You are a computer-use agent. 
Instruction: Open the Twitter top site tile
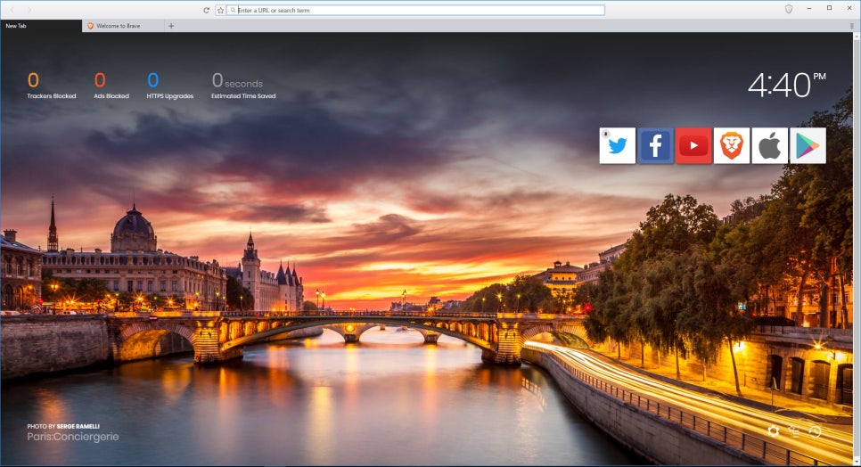(x=617, y=145)
